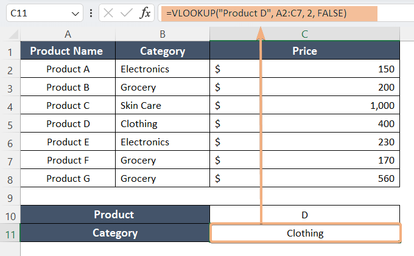Viewport: 414px width, 256px height.
Task: Click cell 'Product D'
Action: [x=68, y=123]
